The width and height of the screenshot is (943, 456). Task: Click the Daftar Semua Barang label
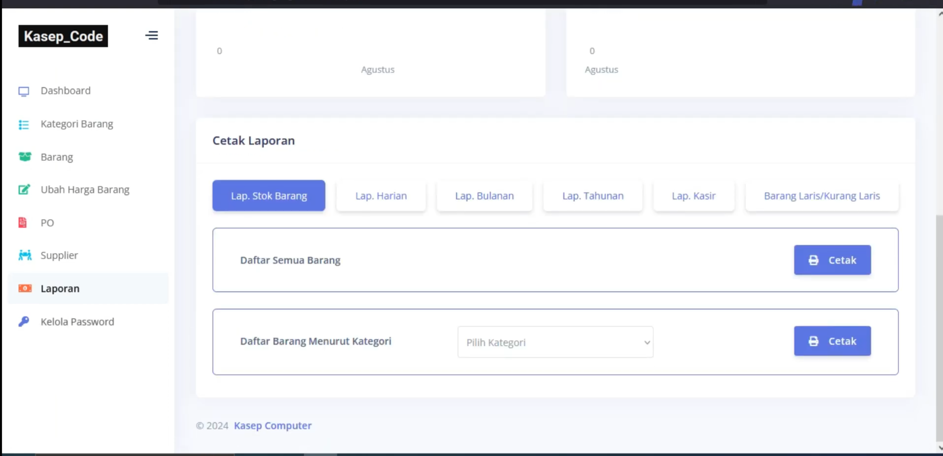click(290, 260)
